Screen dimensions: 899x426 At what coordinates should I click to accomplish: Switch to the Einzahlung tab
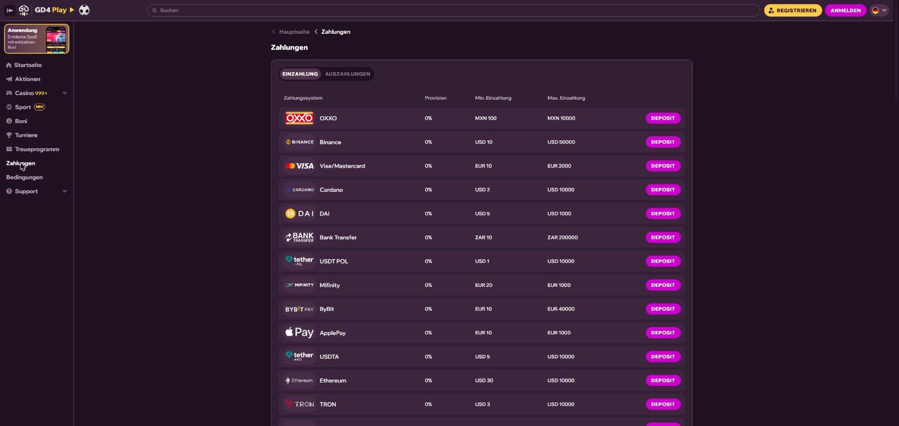(x=300, y=74)
